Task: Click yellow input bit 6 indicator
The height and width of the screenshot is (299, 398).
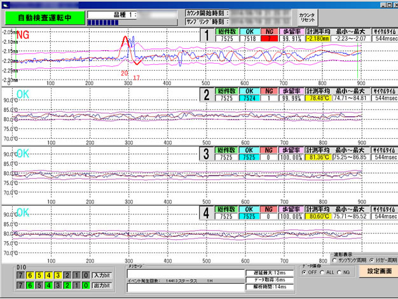Action: tap(30, 274)
